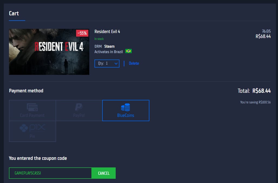Click the You entered the coupon code heading
Screen dimensions: 278x183
(38, 158)
